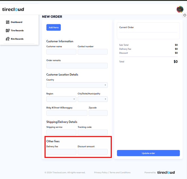Click the Dashboard grid icon
Viewport: 187px width, 179px height.
8,22
